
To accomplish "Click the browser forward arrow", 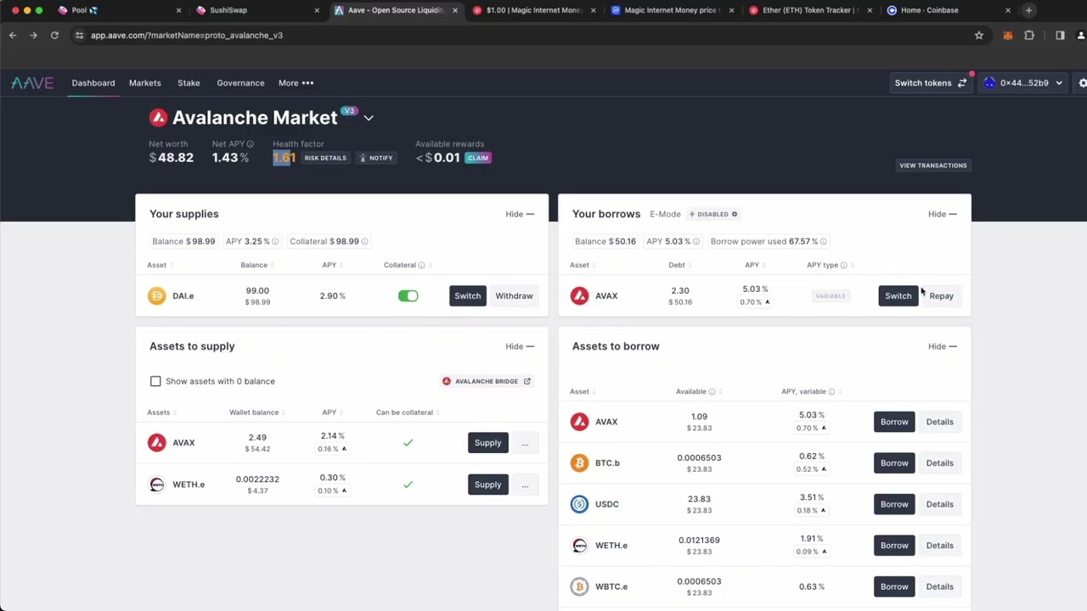I will [x=33, y=36].
